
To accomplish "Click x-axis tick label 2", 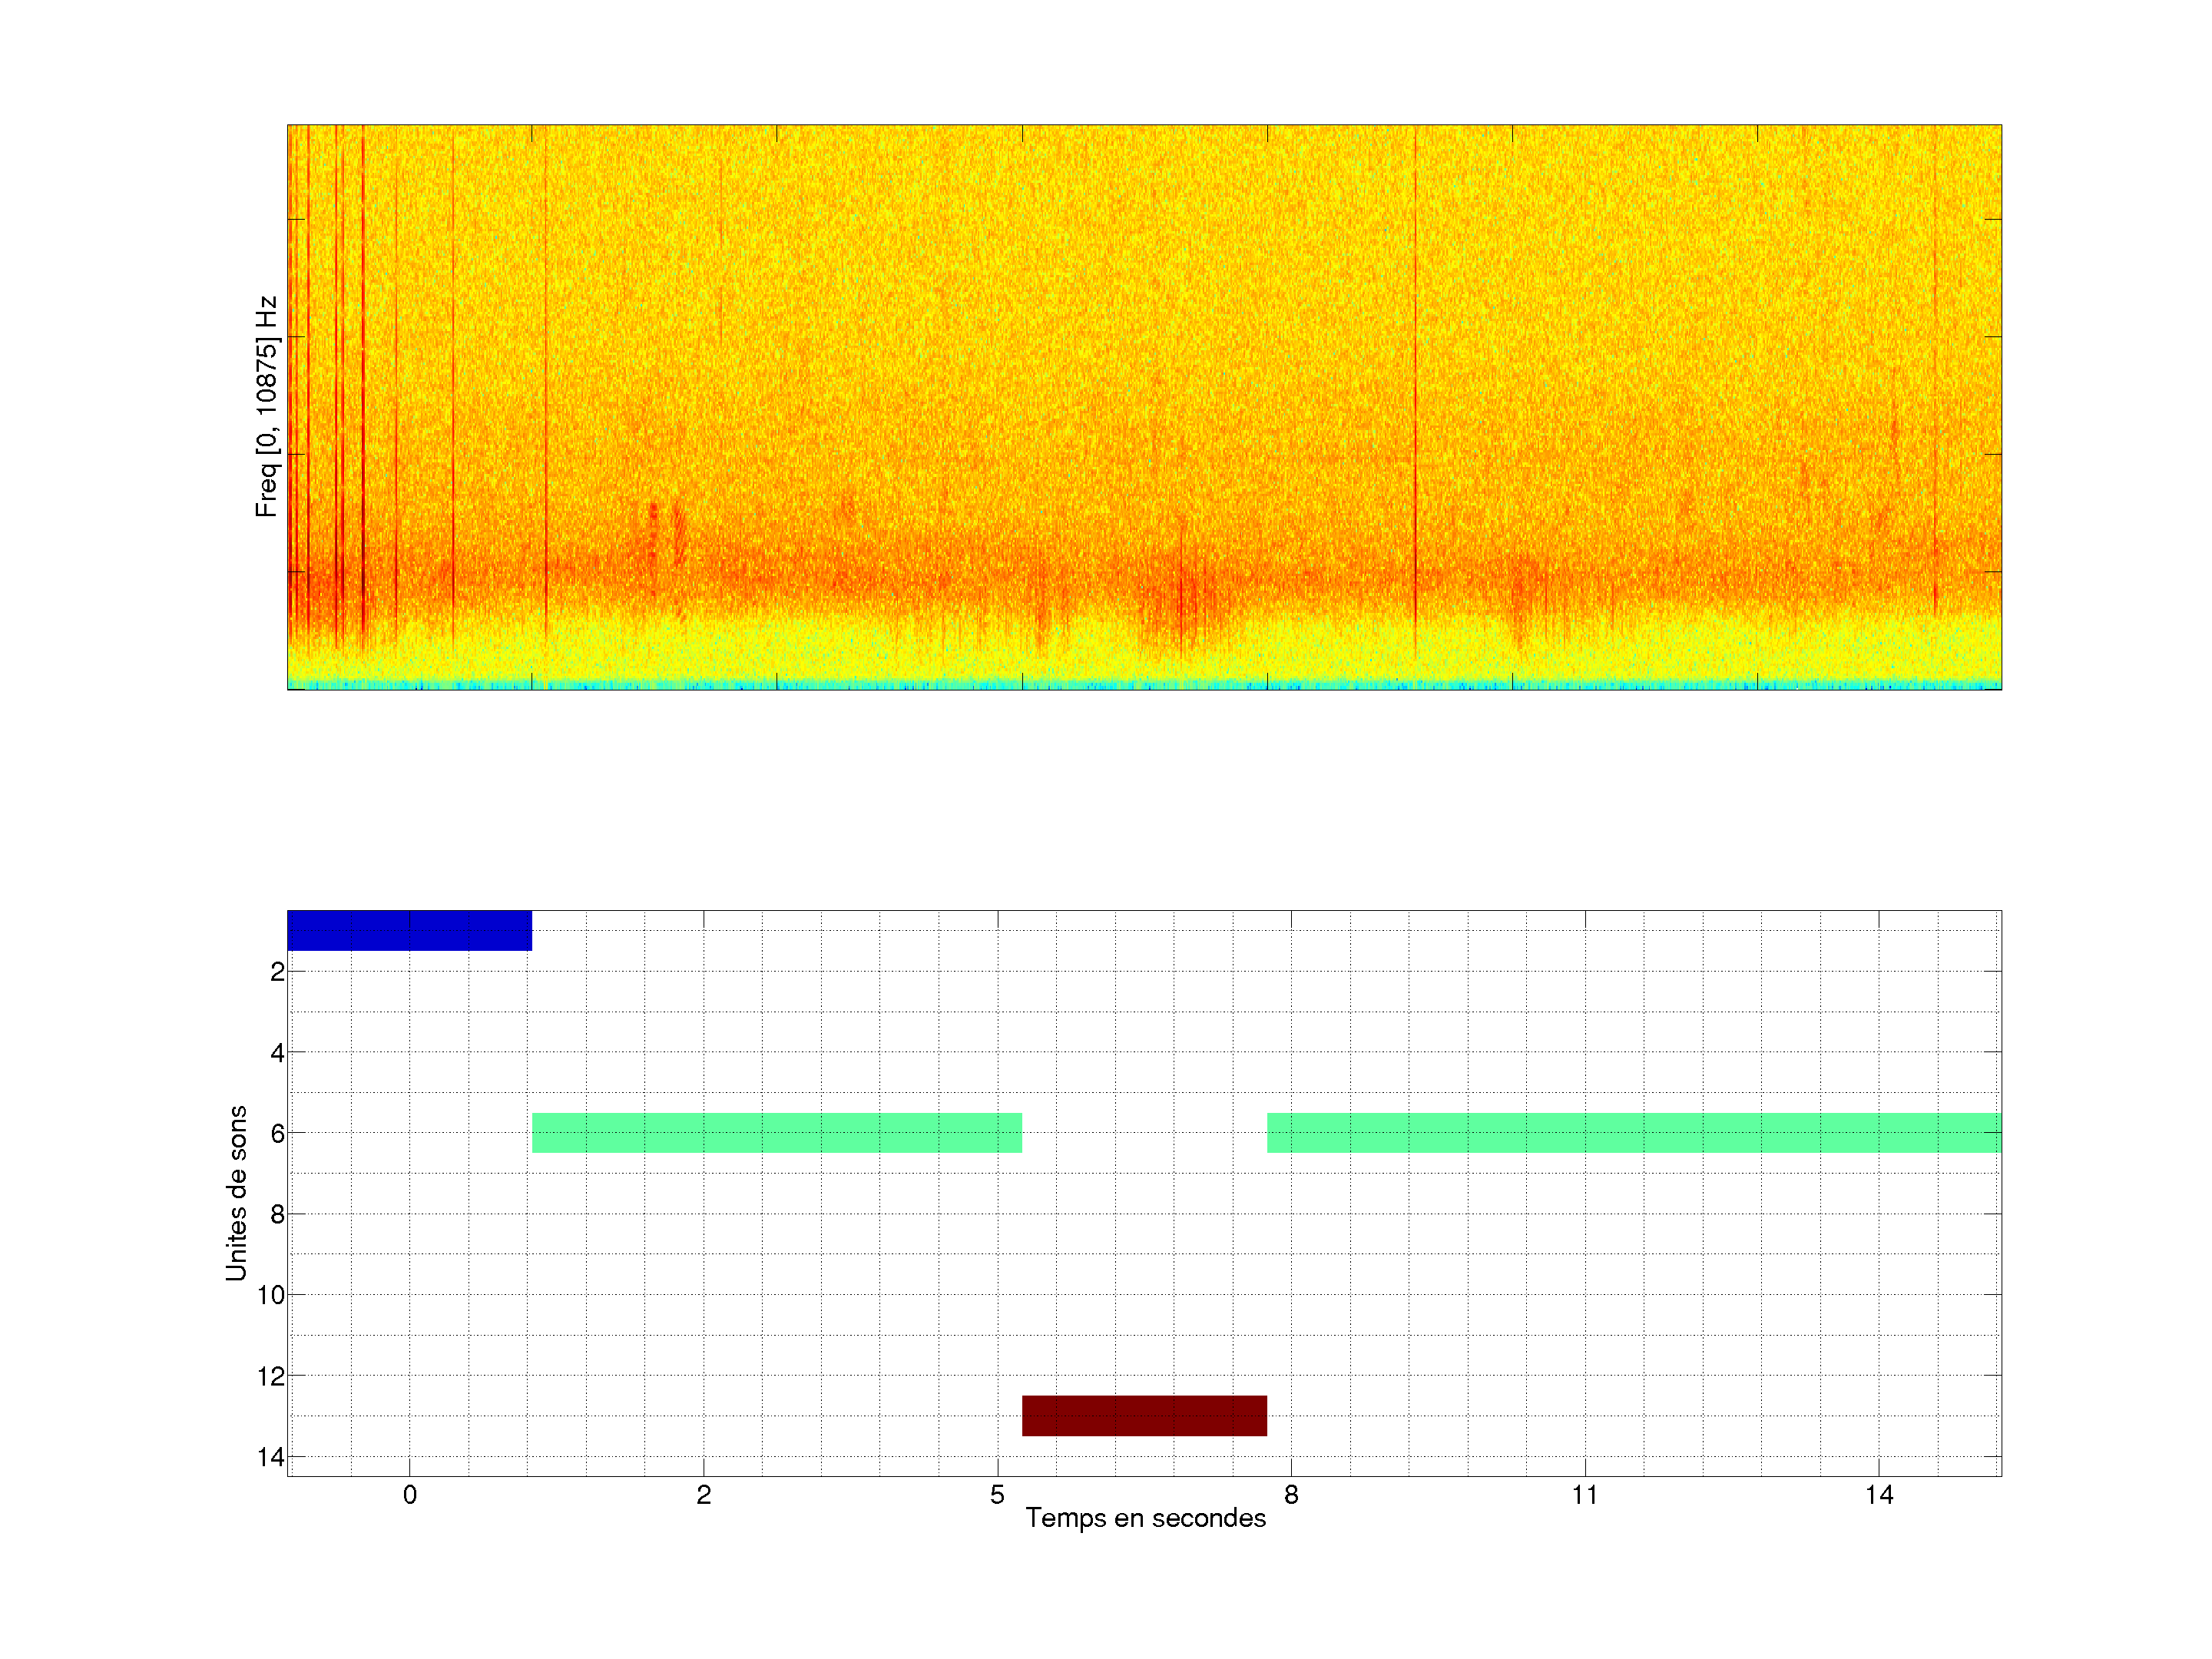I will click(703, 1495).
